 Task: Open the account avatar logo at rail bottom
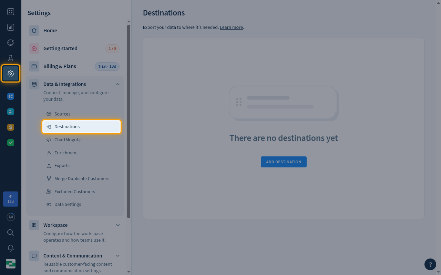[11, 264]
